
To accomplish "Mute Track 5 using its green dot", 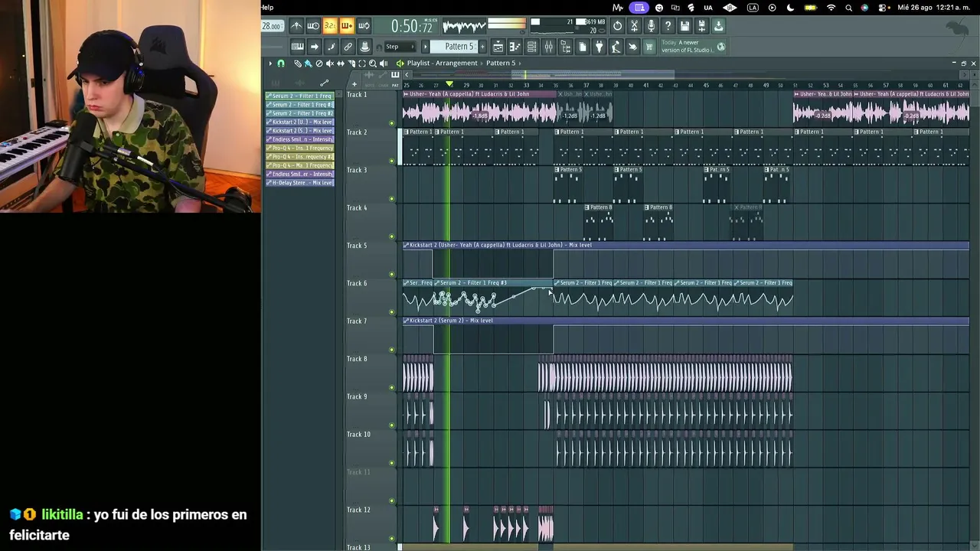I will click(x=392, y=274).
